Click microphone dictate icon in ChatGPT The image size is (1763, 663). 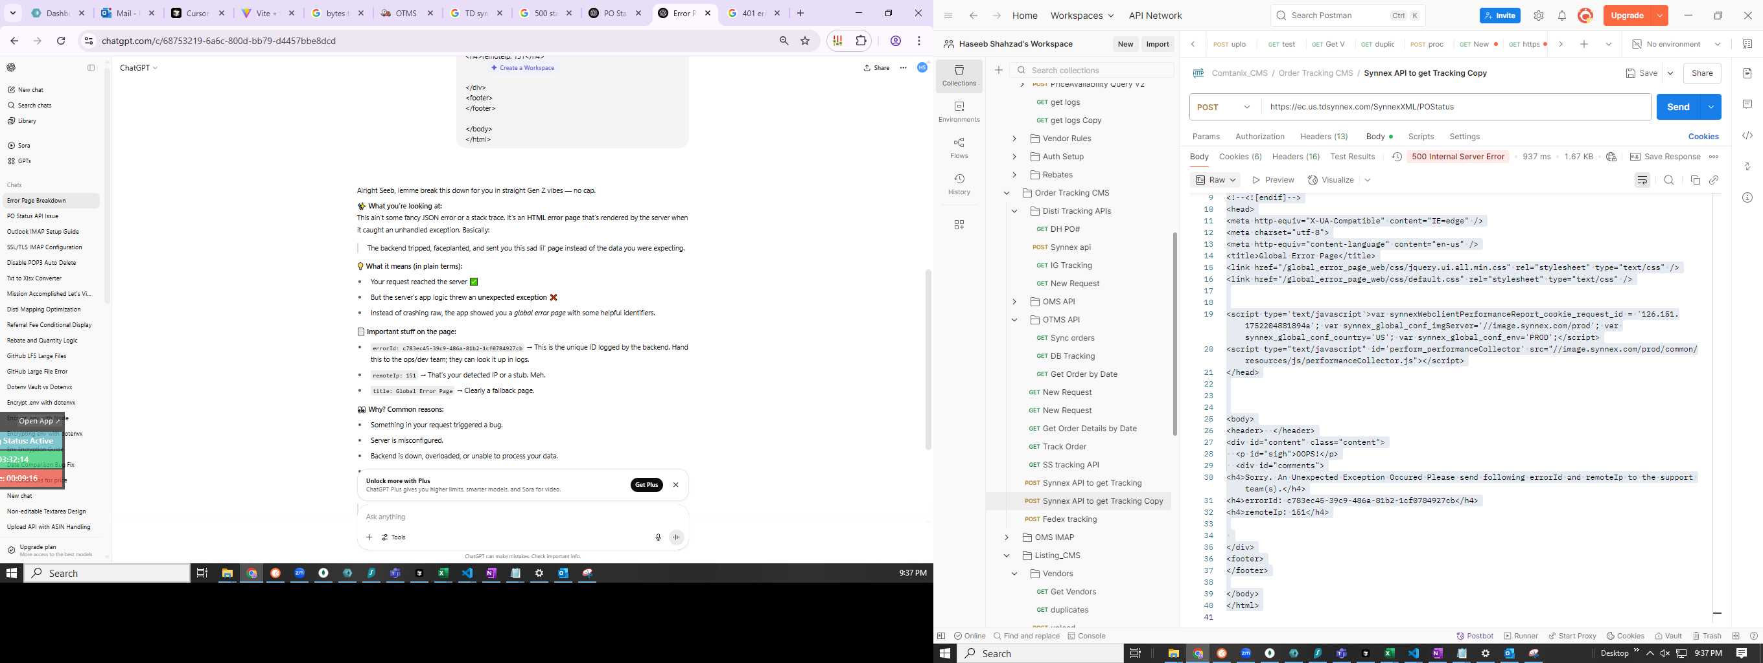coord(658,537)
